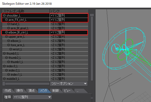Switch to the 作成 tab
The image size is (151, 102).
point(8,91)
